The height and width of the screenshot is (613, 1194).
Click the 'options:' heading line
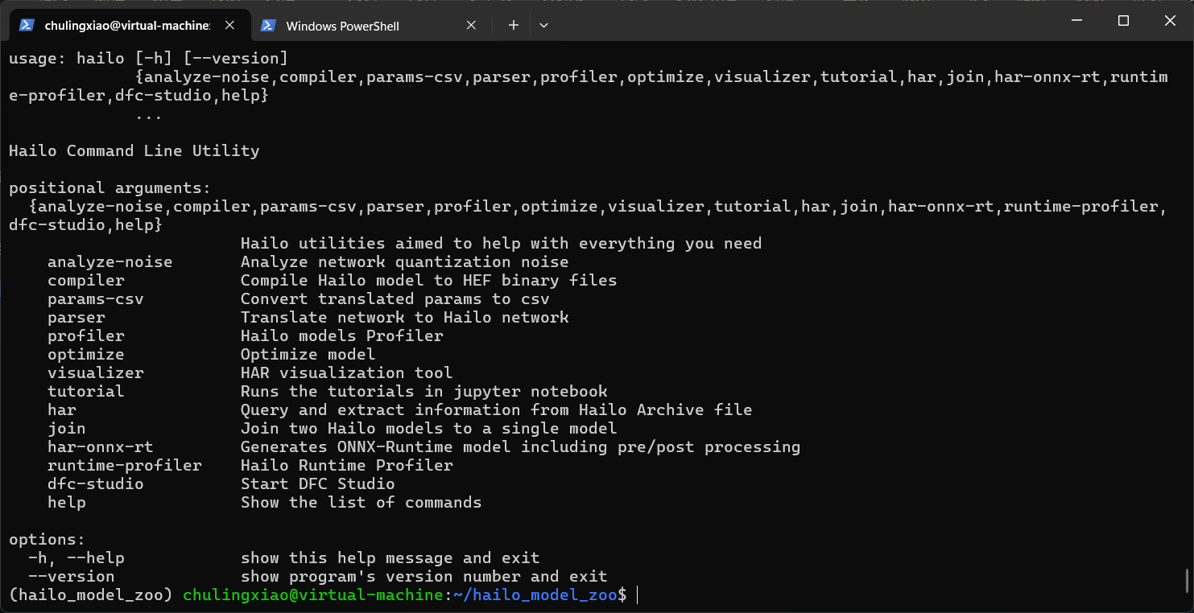tap(48, 539)
